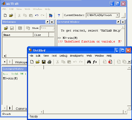The height and width of the screenshot is (120, 132).
Task: Select timestamp line in Command History
Action: (14, 74)
